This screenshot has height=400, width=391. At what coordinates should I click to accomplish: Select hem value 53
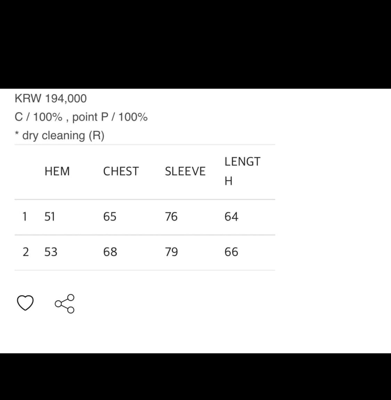51,252
